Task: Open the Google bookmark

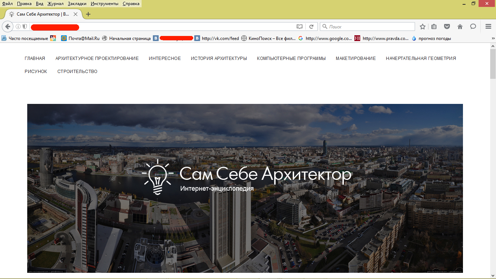Action: click(325, 38)
